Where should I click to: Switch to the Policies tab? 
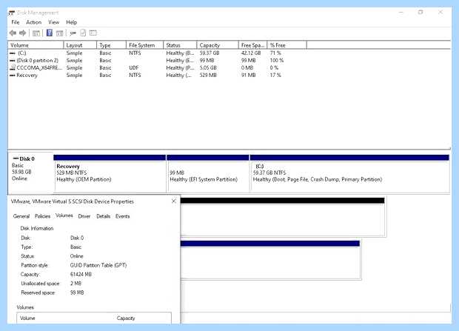point(42,216)
